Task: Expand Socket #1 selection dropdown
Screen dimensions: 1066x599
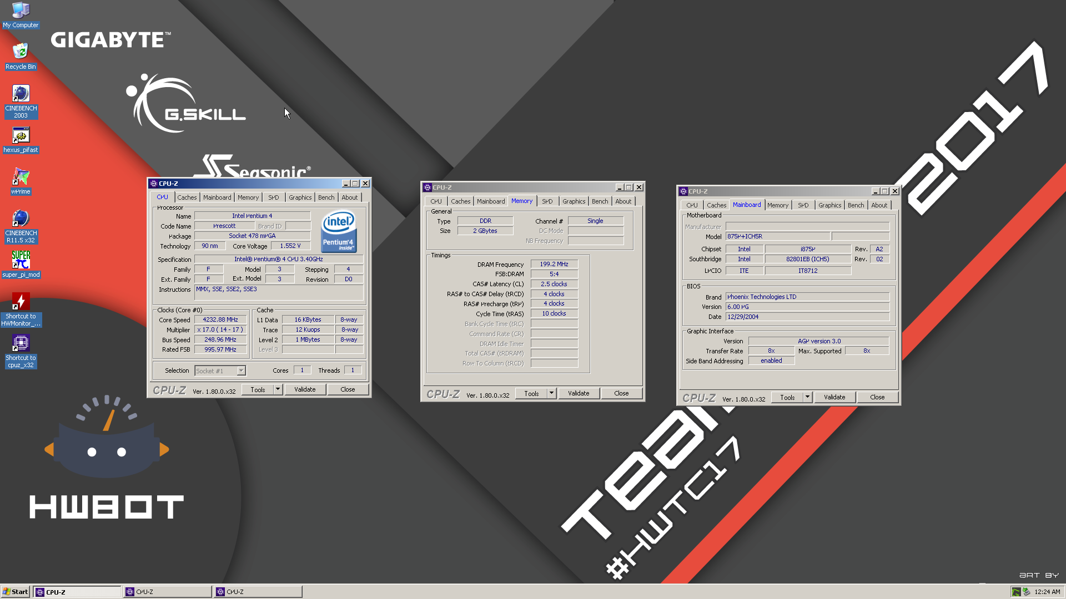Action: pos(242,370)
